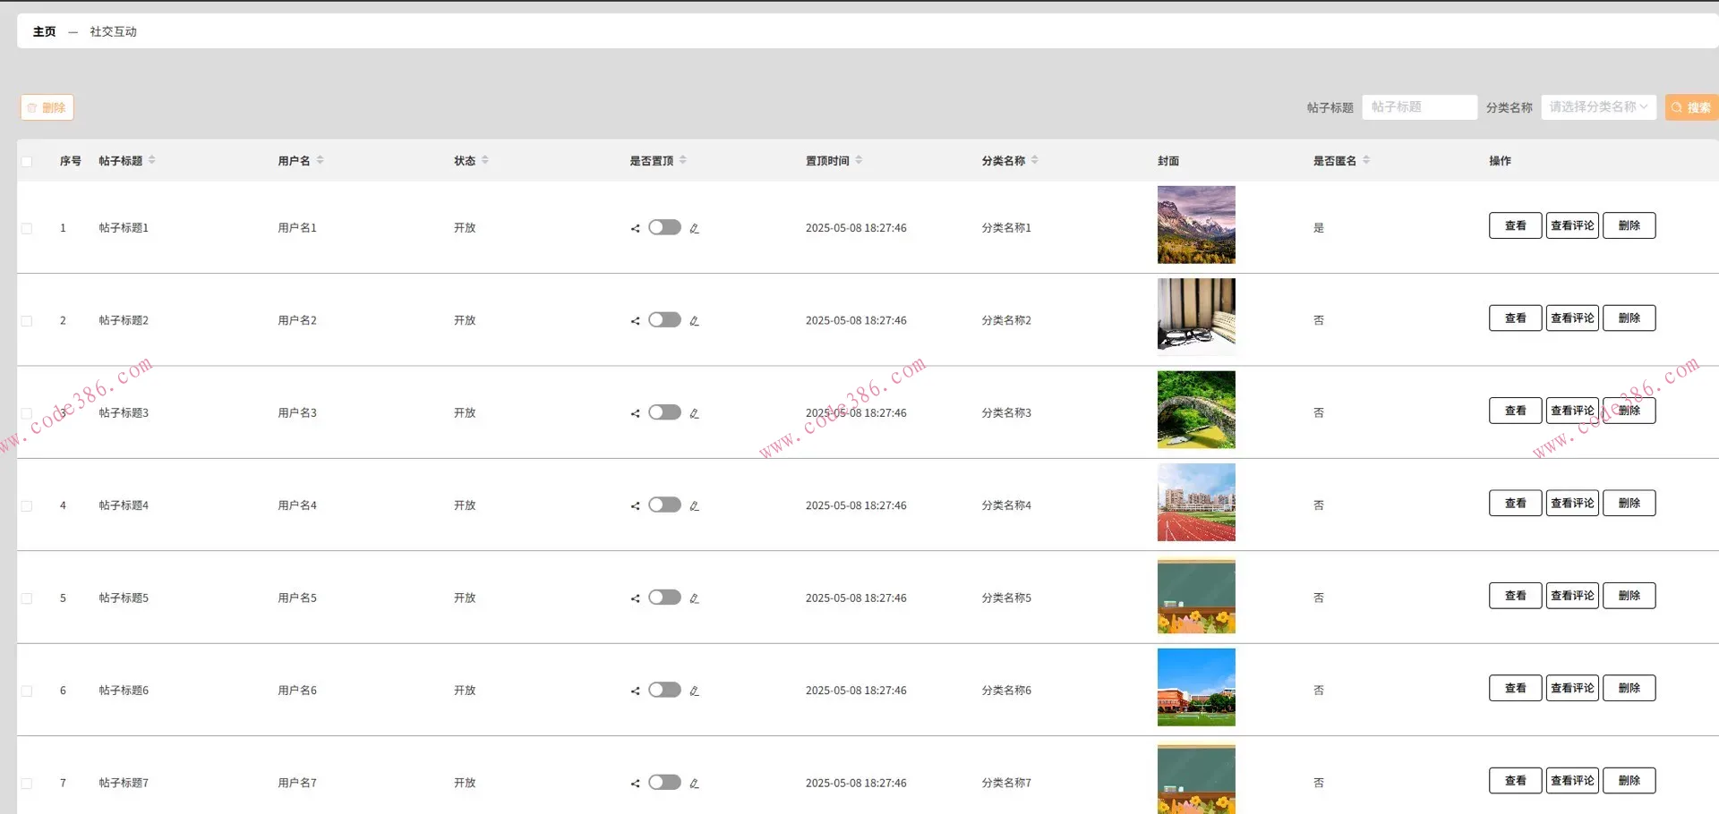
Task: Sort by 用户名 column arrows
Action: 320,160
